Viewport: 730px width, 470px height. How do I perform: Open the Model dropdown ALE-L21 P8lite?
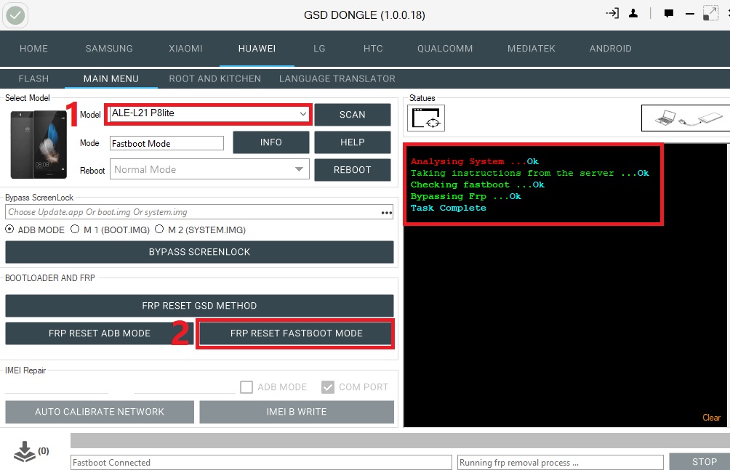(x=208, y=114)
